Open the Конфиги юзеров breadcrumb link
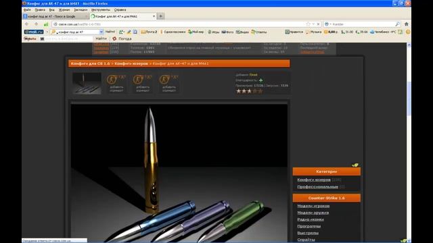433x243 pixels. coord(131,63)
